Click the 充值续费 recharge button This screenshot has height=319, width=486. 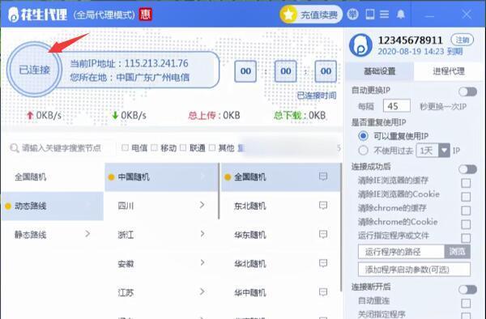[x=311, y=15]
